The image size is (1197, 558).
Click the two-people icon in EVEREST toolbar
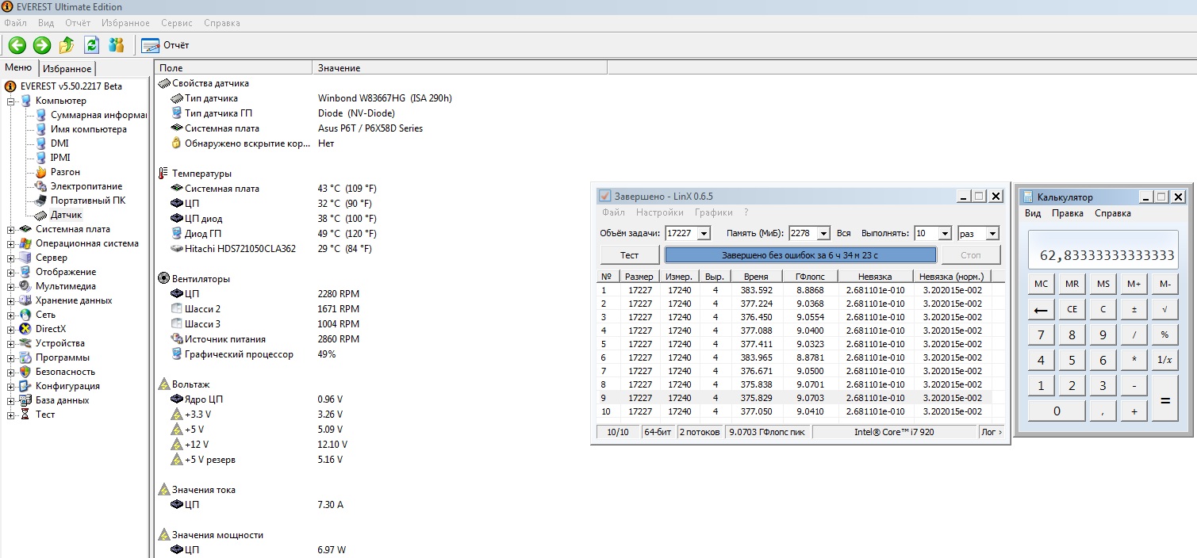click(x=117, y=45)
